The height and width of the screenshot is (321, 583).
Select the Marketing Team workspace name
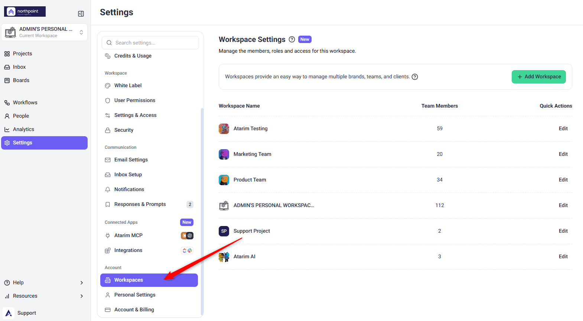(x=253, y=154)
